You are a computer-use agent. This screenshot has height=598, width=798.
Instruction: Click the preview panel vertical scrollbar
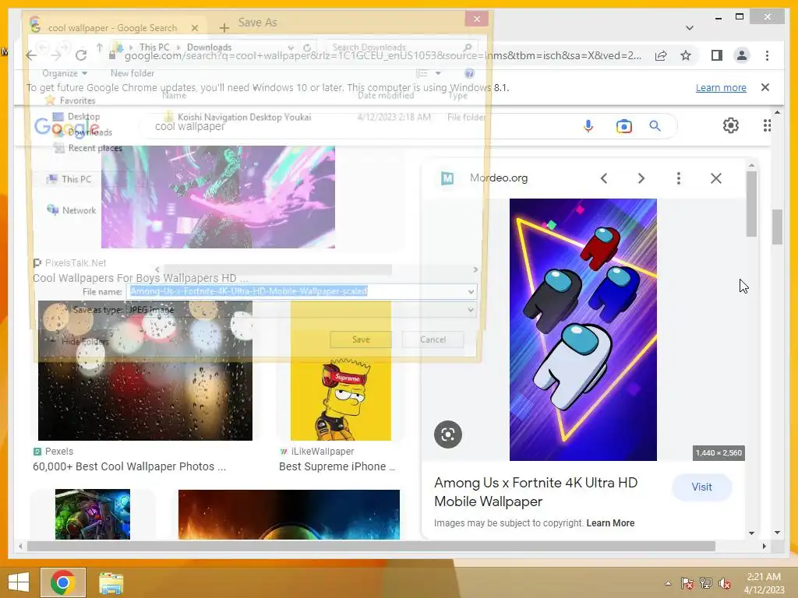(x=752, y=203)
